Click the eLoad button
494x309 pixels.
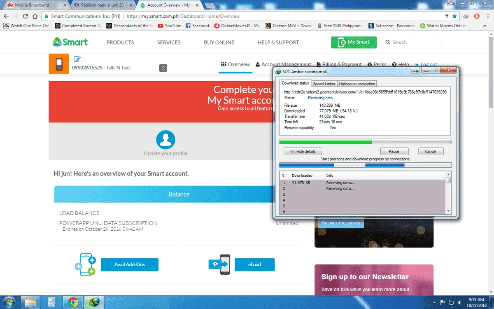[254, 265]
